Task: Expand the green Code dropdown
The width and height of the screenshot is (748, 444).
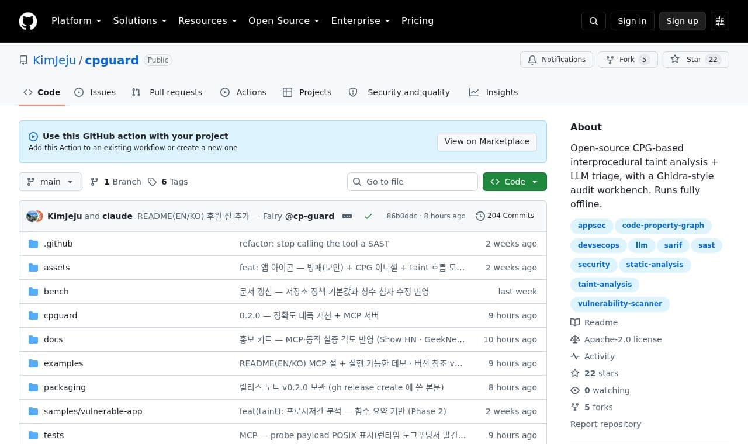Action: point(515,182)
